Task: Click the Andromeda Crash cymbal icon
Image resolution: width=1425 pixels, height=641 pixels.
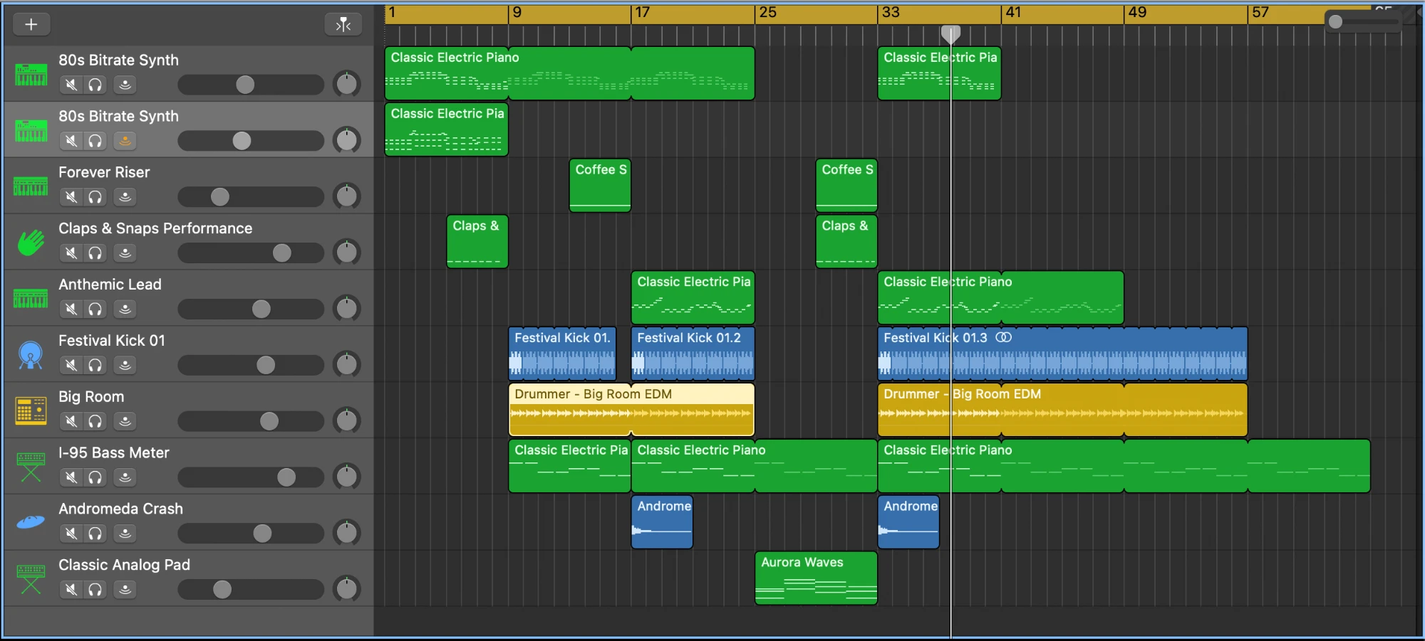Action: tap(31, 523)
